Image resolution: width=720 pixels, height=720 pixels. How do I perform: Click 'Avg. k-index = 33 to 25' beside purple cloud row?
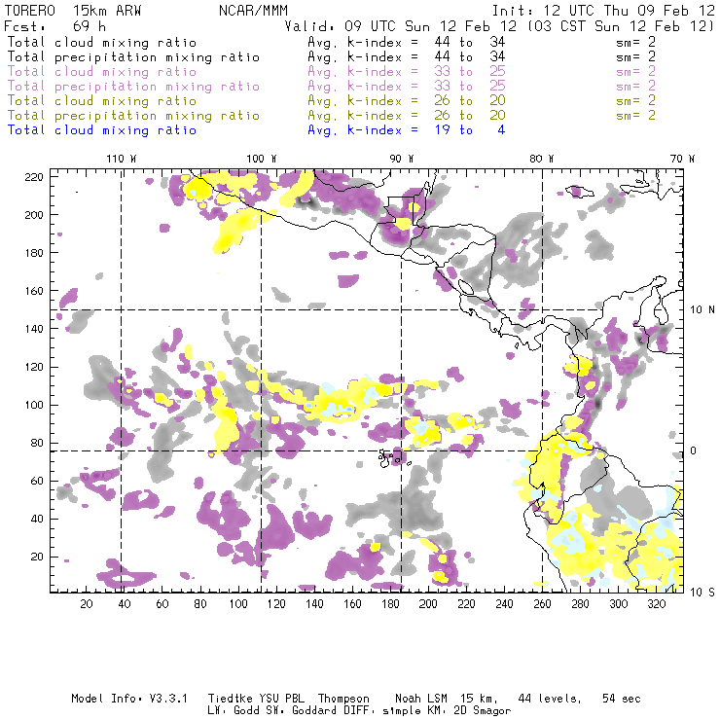pos(407,72)
